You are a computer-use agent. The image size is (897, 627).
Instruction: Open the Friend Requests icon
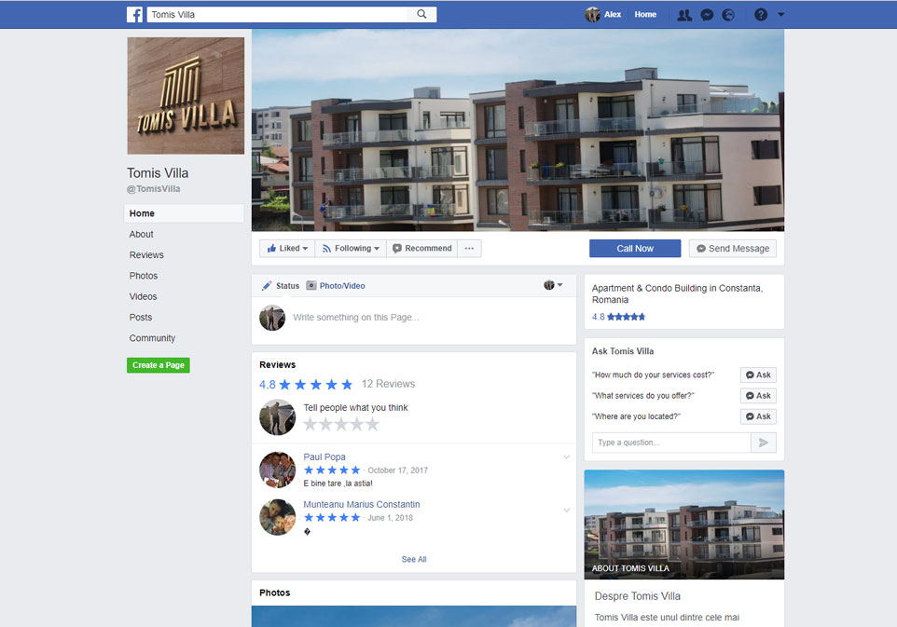[684, 15]
